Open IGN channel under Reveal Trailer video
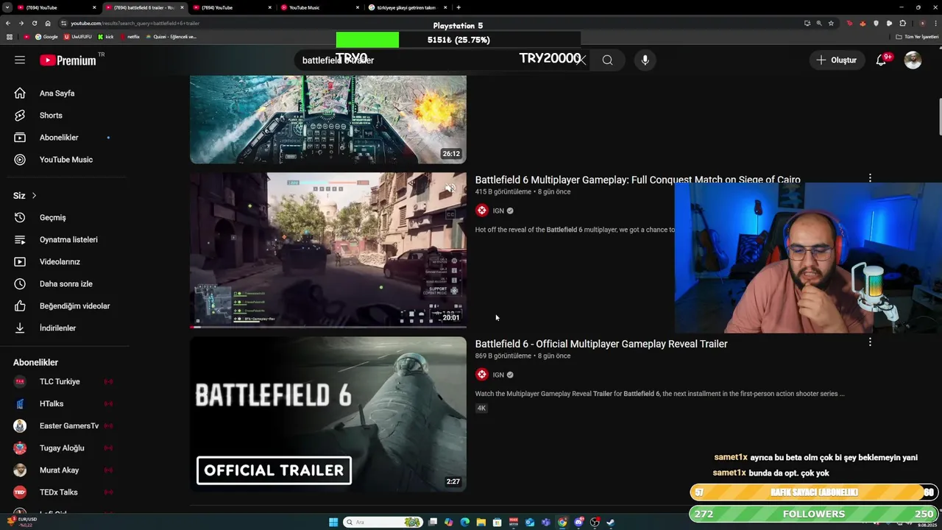Image resolution: width=942 pixels, height=530 pixels. (498, 375)
